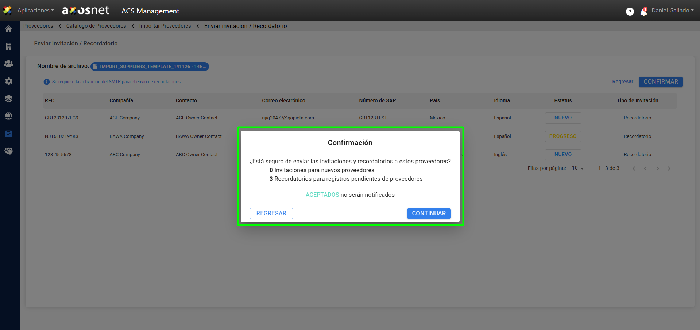Viewport: 700px width, 330px height.
Task: Open the settings gear sidebar icon
Action: click(9, 81)
